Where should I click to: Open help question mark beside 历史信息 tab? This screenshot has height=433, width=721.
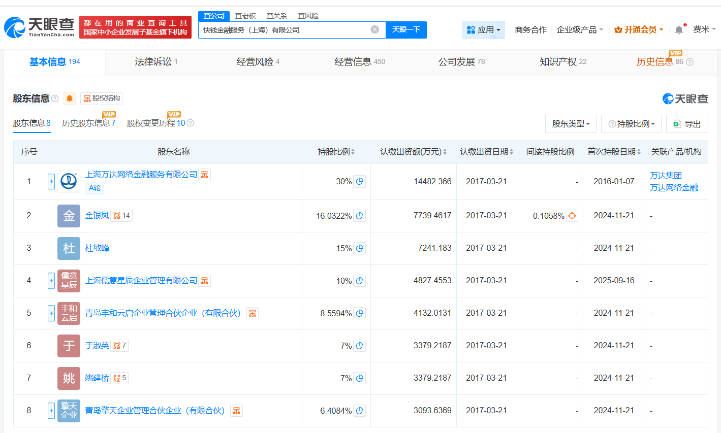pyautogui.click(x=689, y=62)
